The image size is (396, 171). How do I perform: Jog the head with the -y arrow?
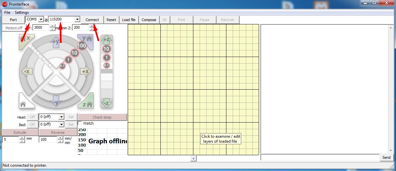pos(56,101)
